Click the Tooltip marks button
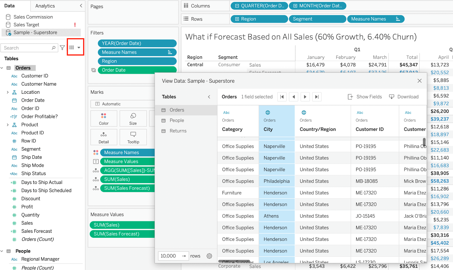 (x=133, y=137)
